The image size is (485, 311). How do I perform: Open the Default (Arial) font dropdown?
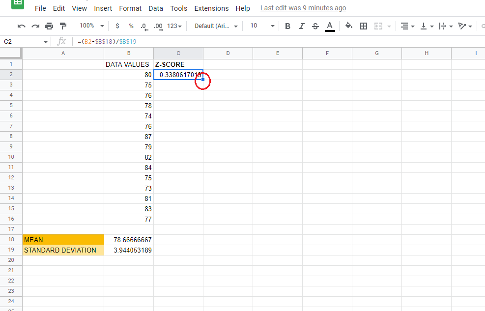pos(216,26)
